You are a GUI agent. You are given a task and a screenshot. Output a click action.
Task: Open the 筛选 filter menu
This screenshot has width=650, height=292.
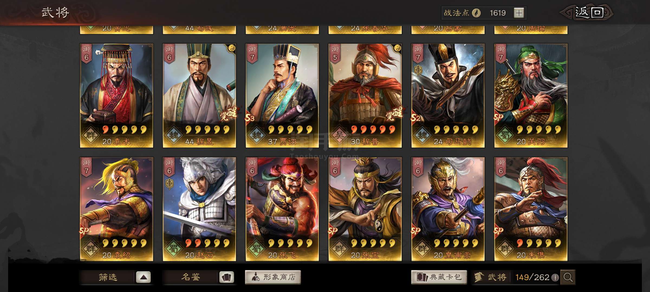[108, 277]
